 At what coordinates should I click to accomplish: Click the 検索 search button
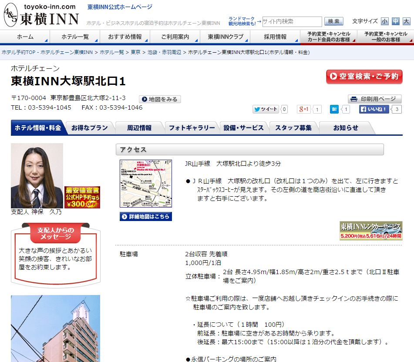[334, 21]
